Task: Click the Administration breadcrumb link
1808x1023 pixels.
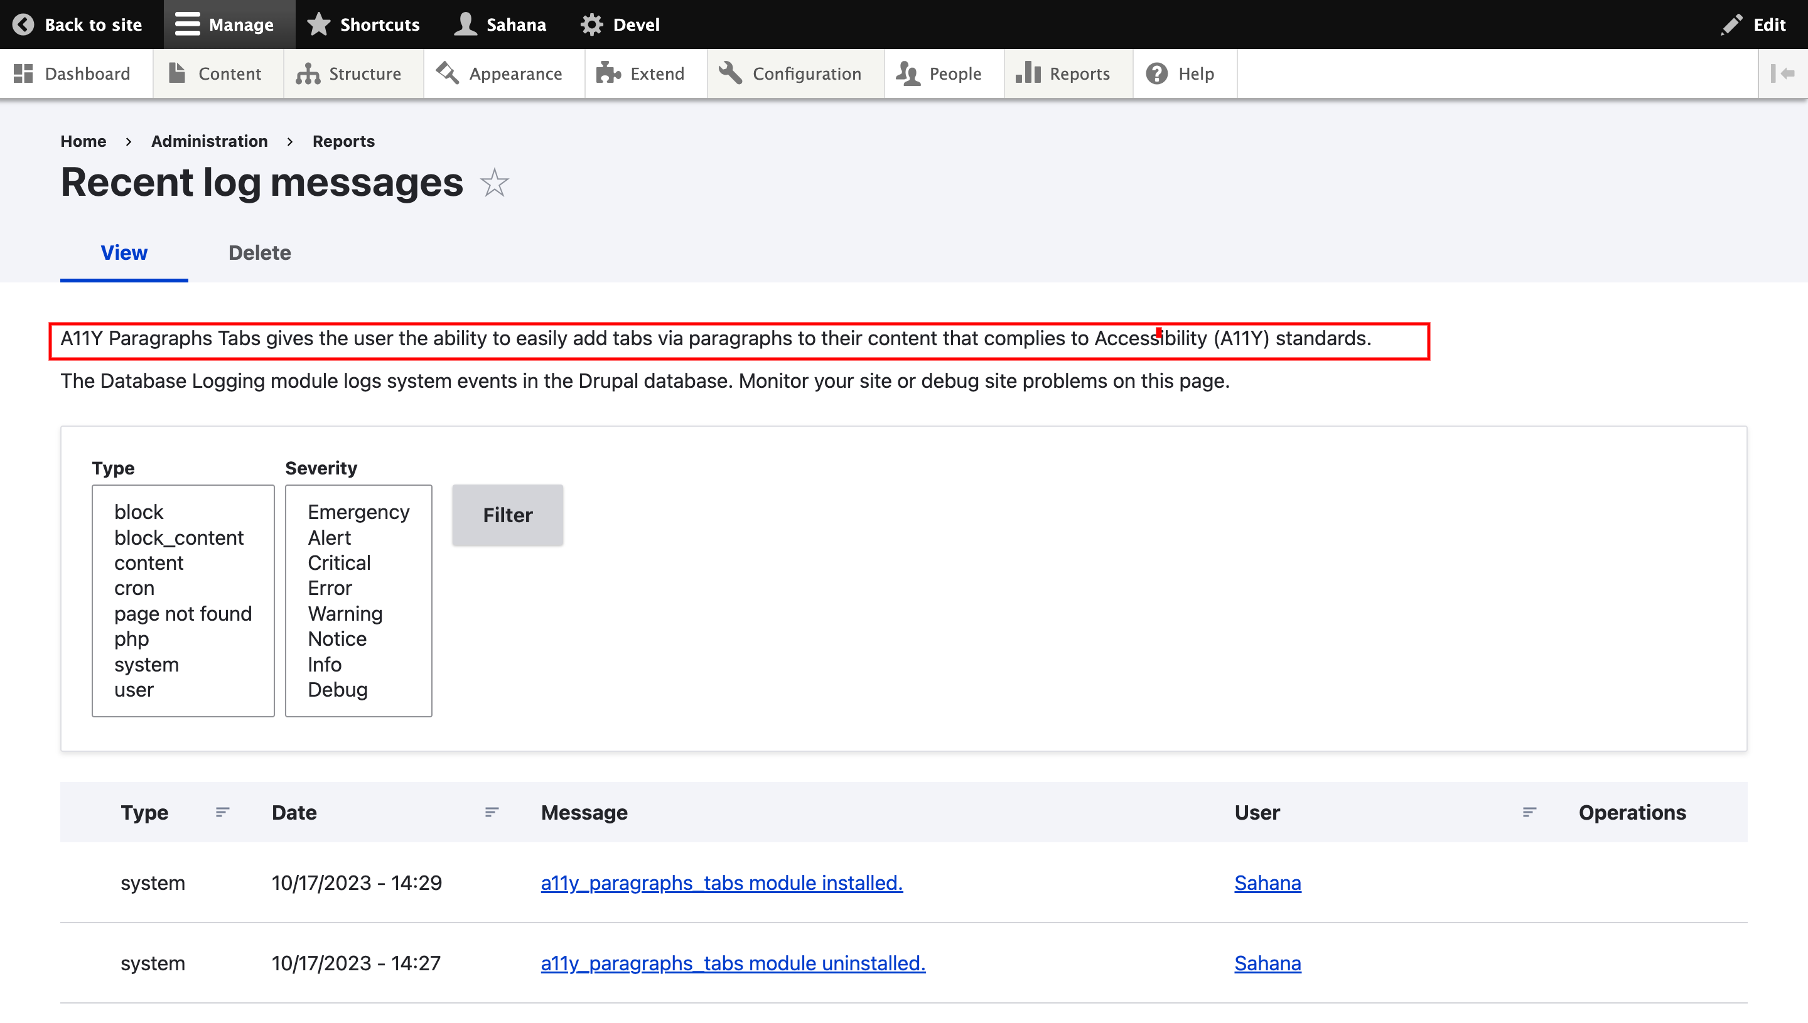Action: click(210, 141)
